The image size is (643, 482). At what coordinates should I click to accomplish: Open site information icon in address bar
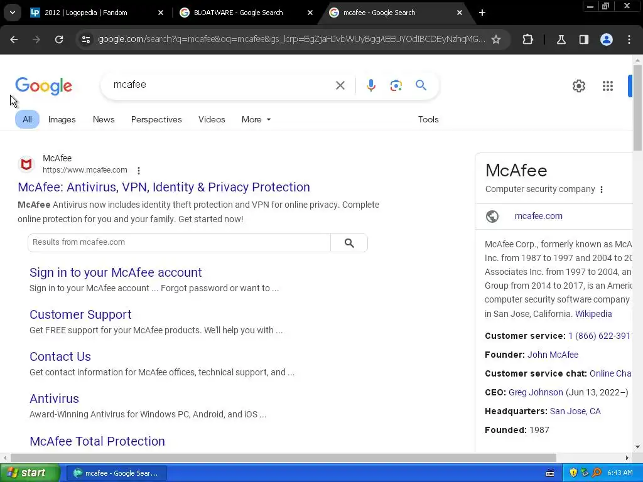tap(85, 40)
